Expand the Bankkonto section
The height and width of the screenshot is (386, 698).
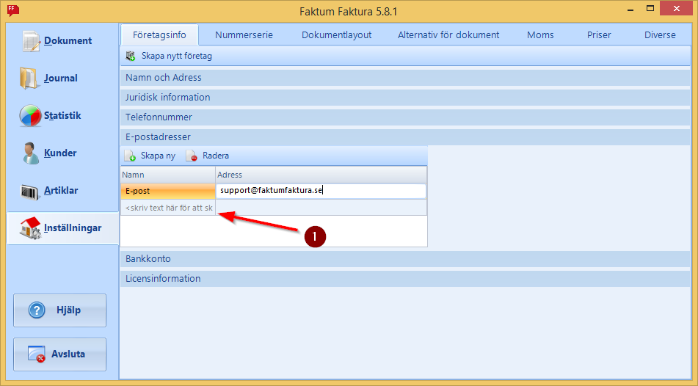tap(405, 258)
